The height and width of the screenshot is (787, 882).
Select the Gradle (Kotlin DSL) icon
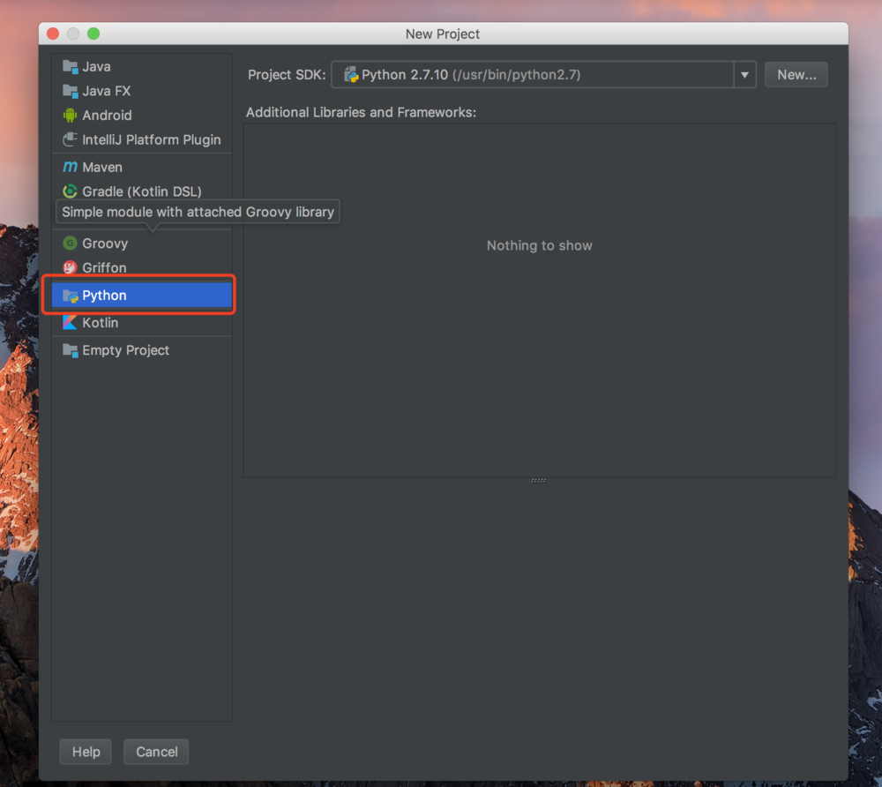tap(70, 191)
